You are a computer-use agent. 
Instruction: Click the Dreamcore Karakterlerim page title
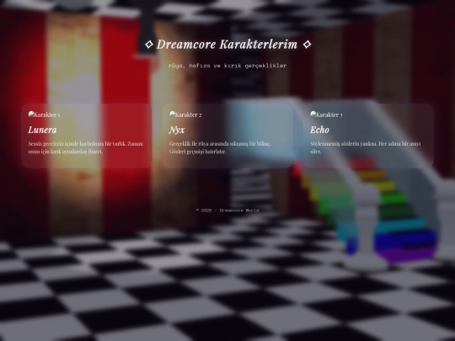point(227,45)
